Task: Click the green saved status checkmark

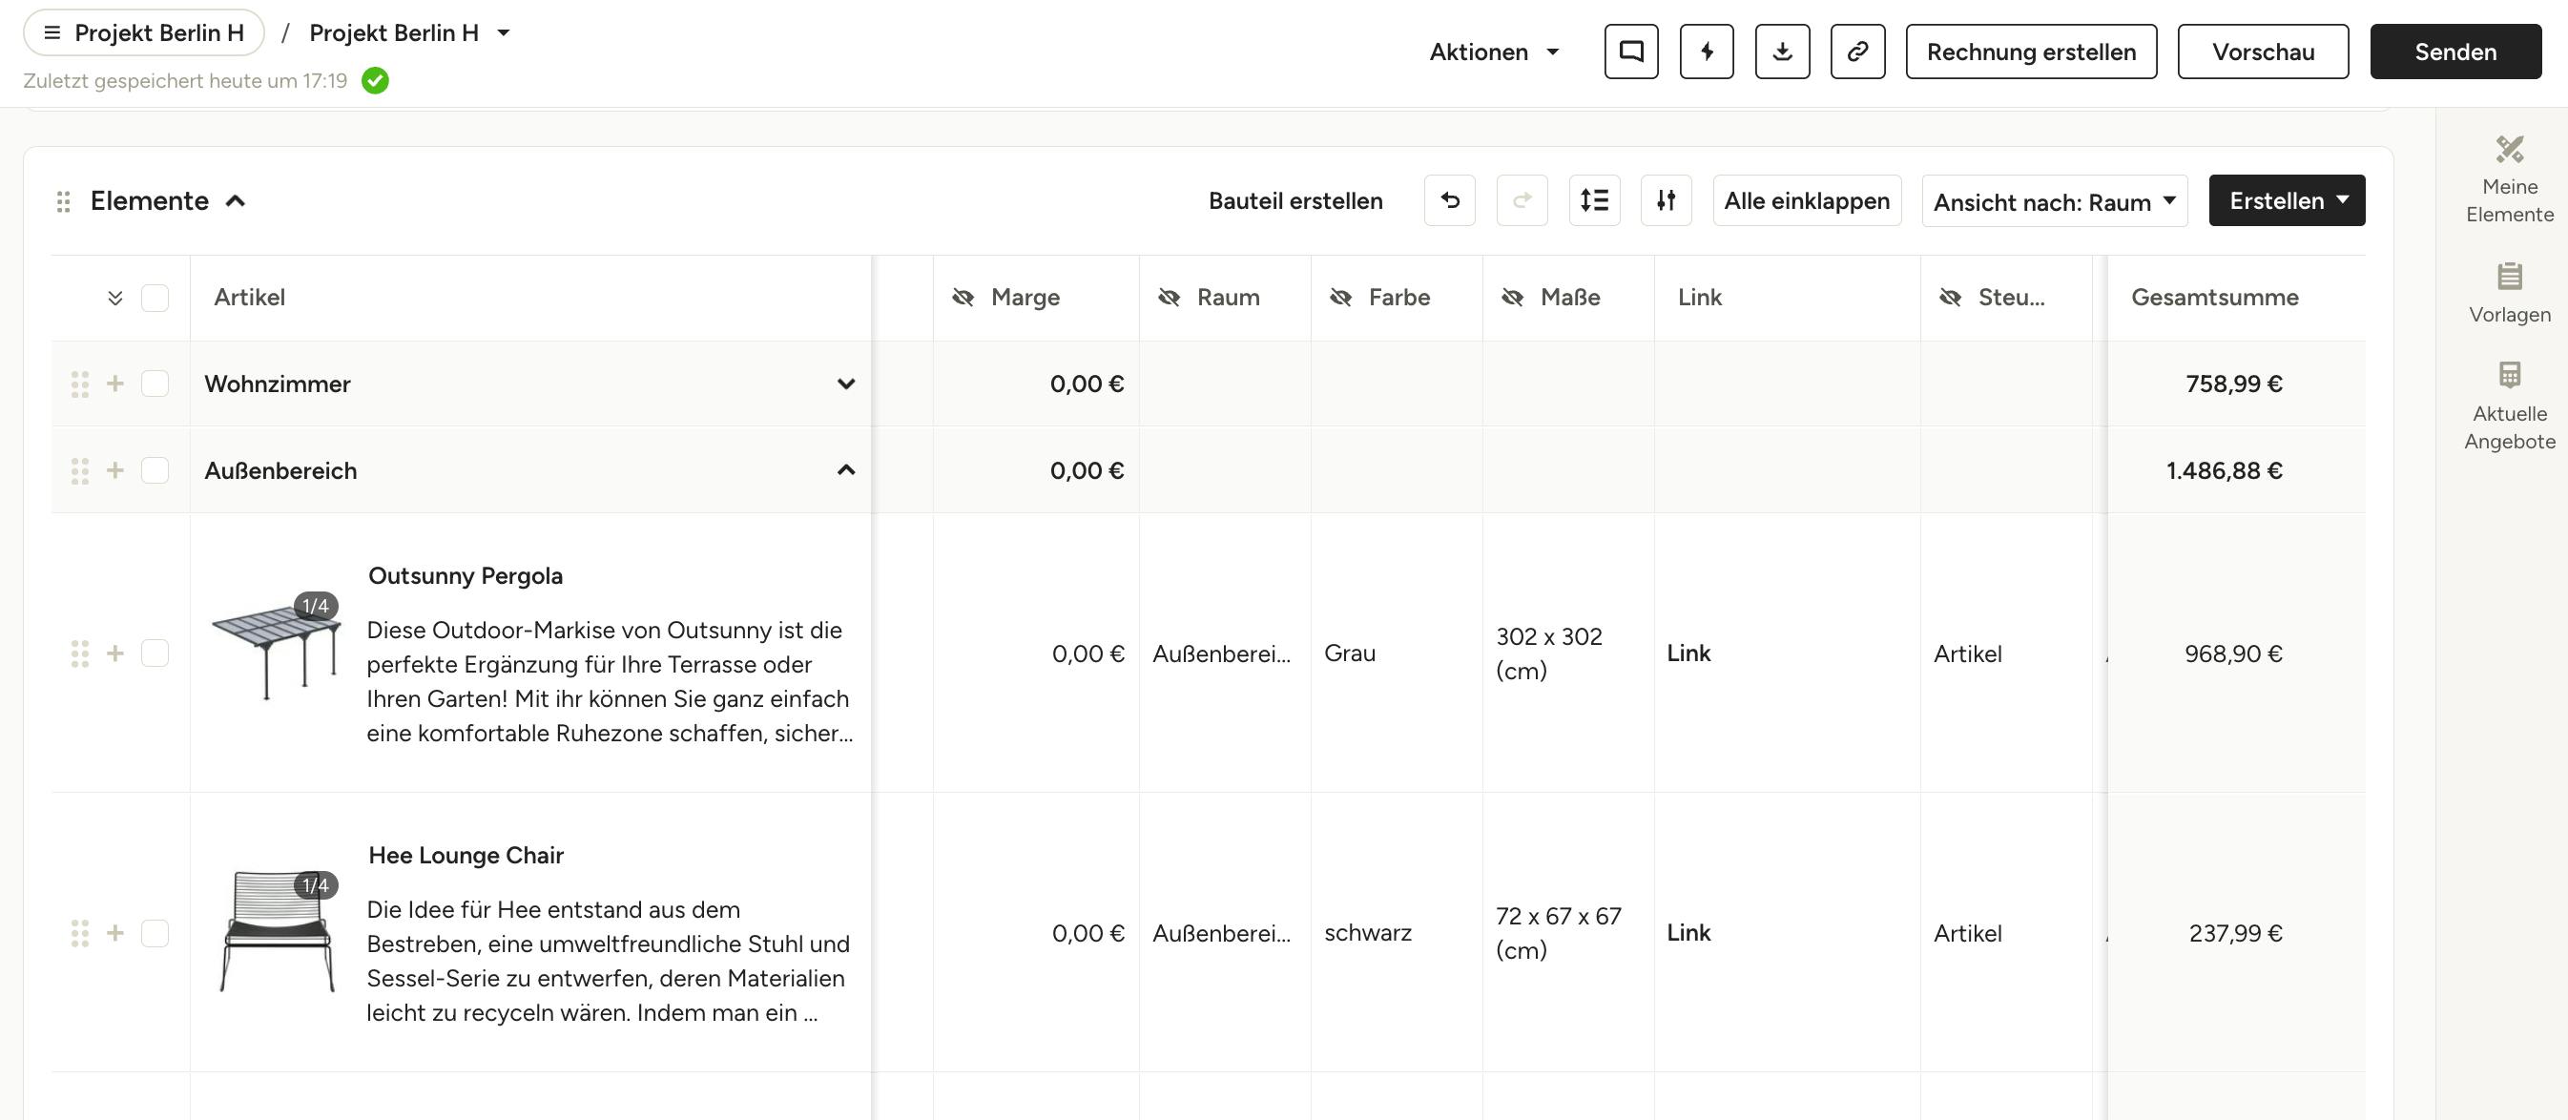Action: coord(376,81)
